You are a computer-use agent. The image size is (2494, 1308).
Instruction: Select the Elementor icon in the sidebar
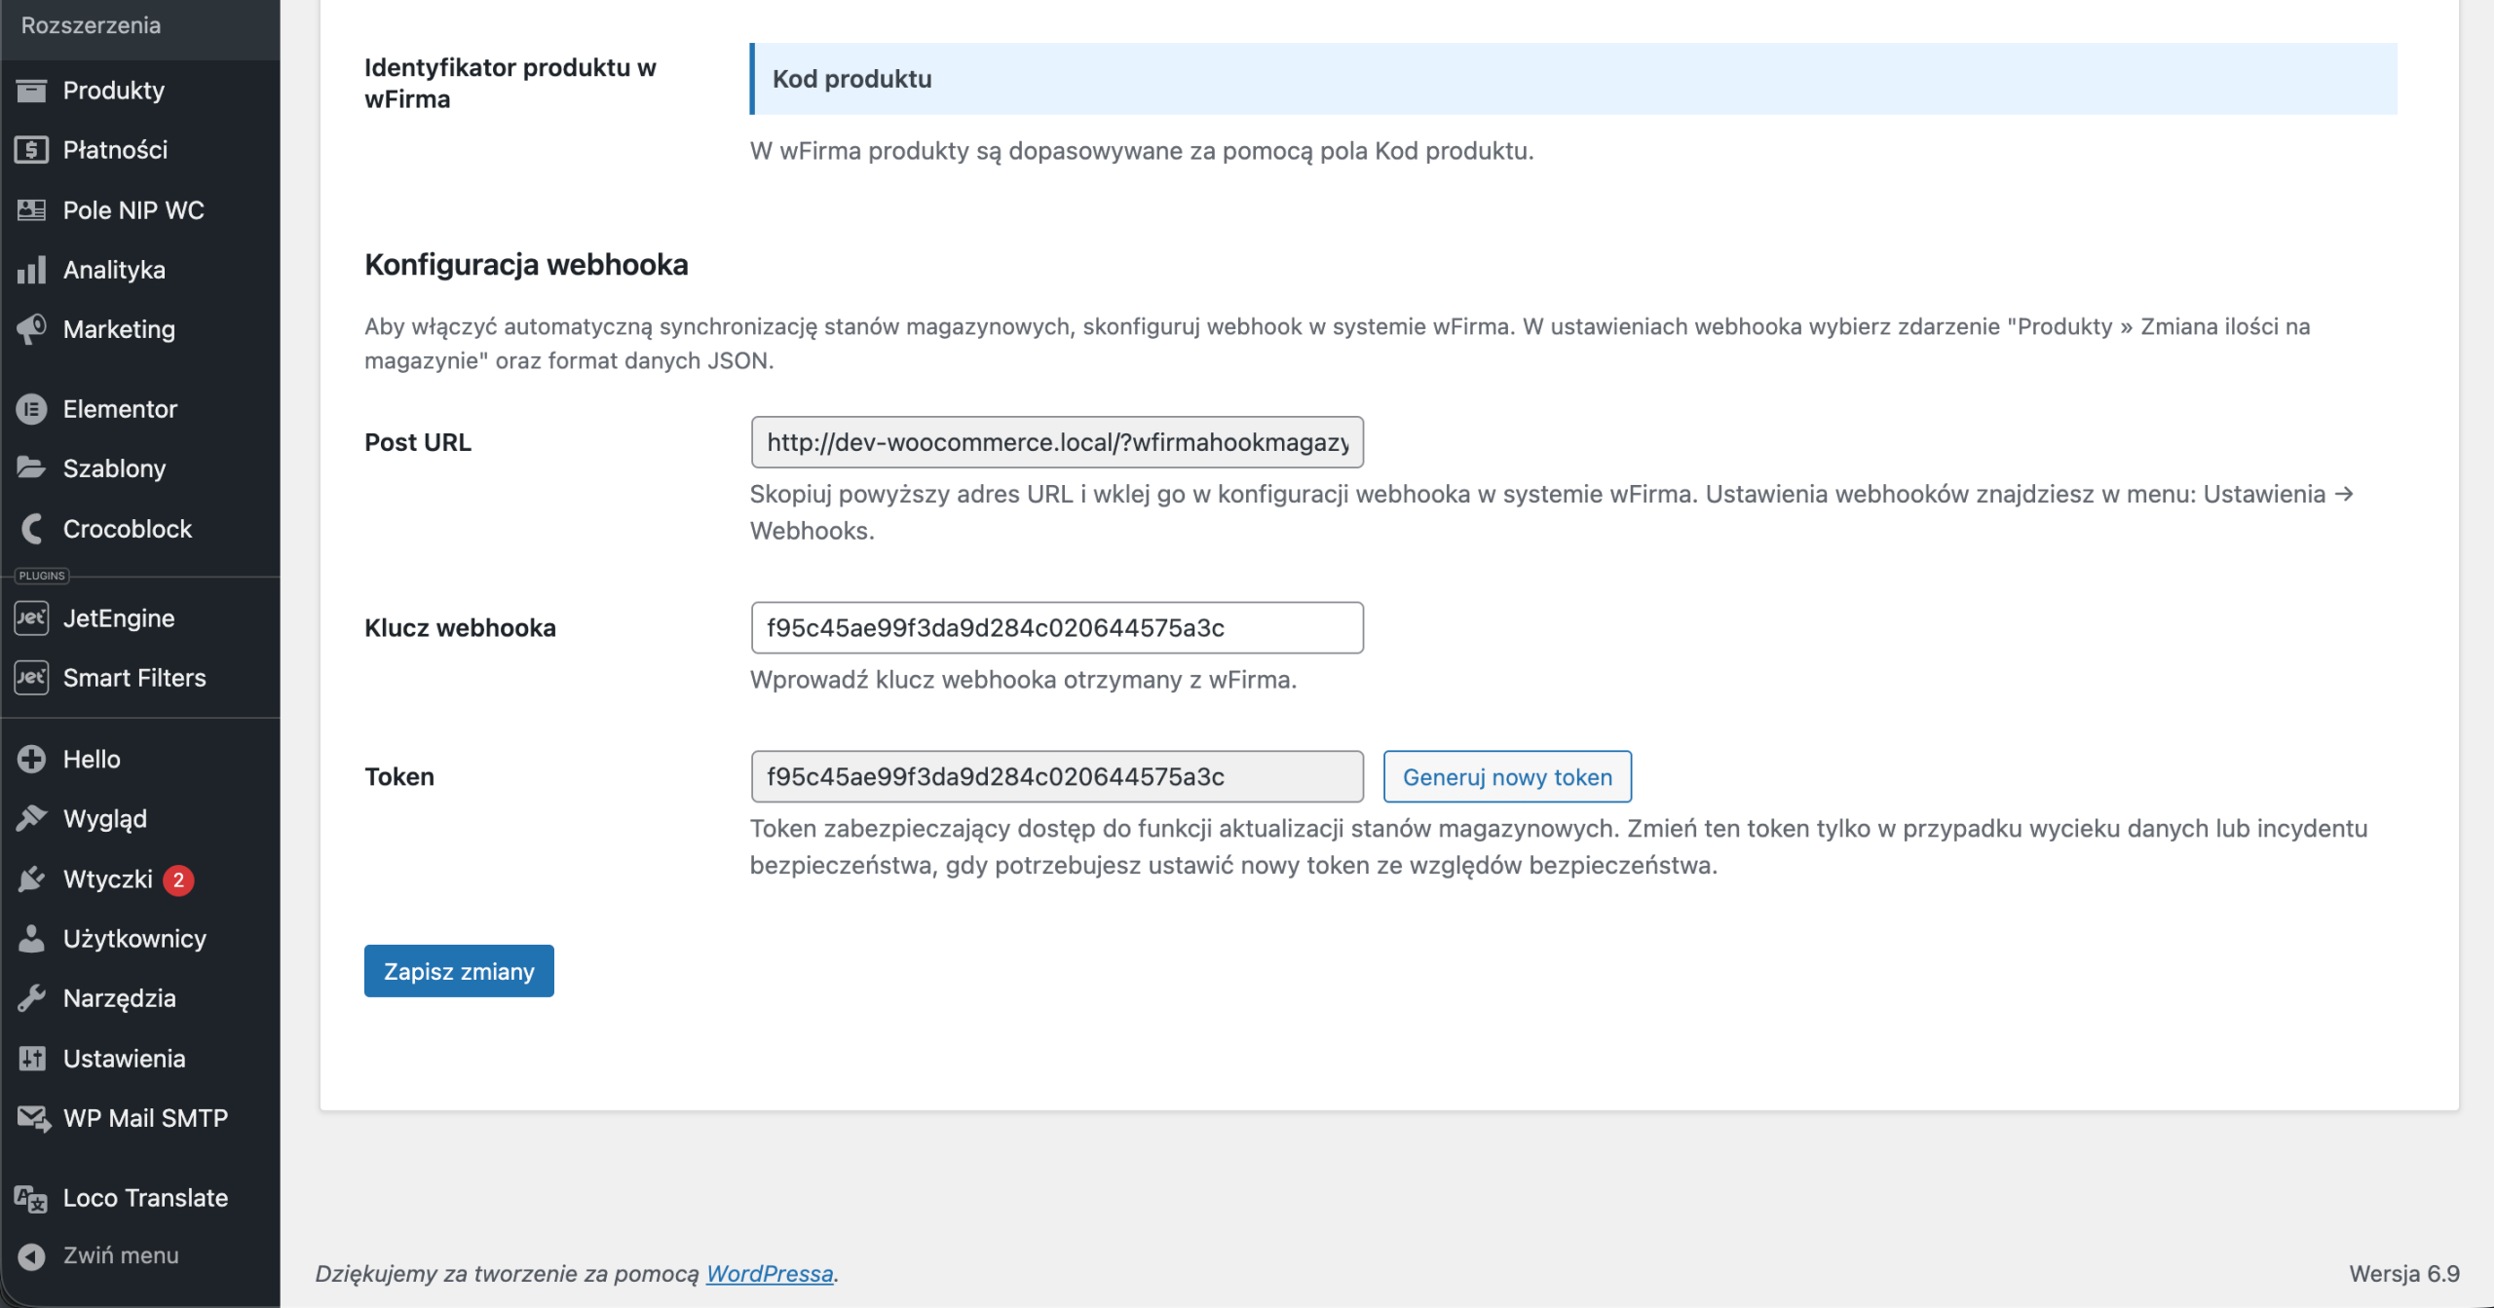click(32, 408)
